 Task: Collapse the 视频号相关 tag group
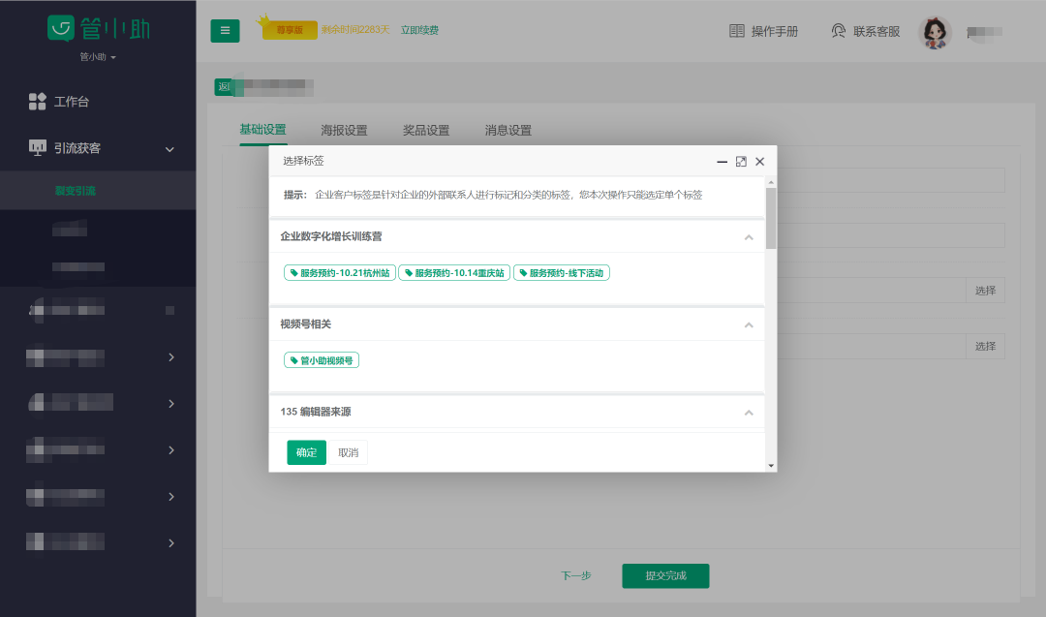(x=748, y=324)
